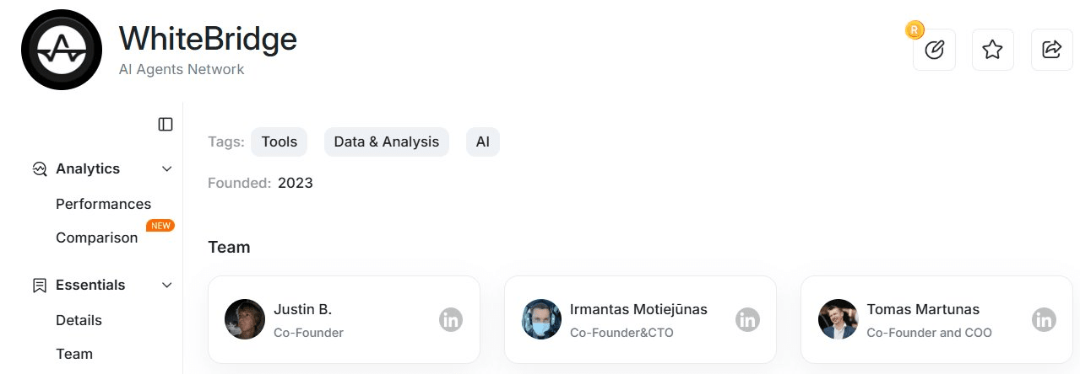Open Irmantas Motiejūnas's LinkedIn icon
1080x374 pixels.
tap(747, 320)
